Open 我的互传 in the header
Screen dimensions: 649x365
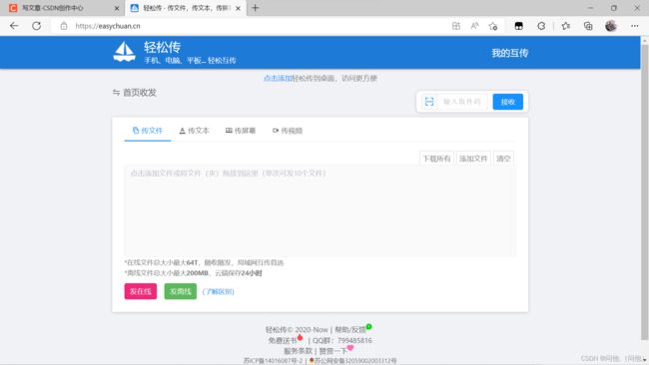[510, 53]
